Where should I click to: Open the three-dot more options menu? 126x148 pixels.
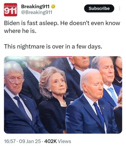pos(119,9)
